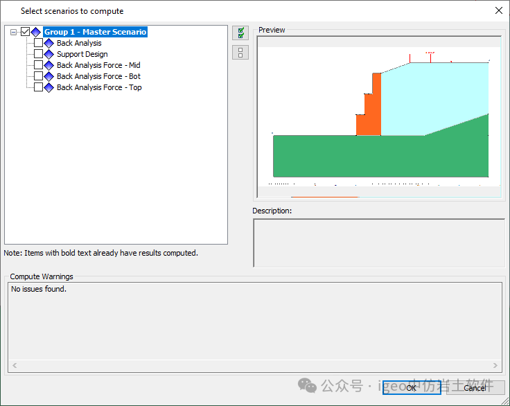This screenshot has width=510, height=406.
Task: Click the Support Design diamond icon
Action: [x=49, y=54]
